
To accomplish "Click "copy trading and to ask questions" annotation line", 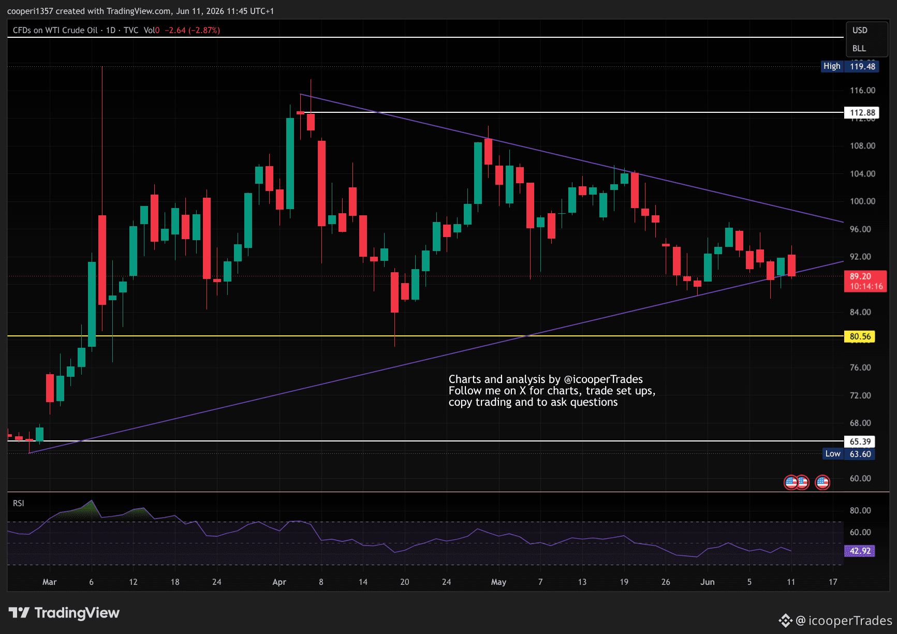I will point(533,402).
